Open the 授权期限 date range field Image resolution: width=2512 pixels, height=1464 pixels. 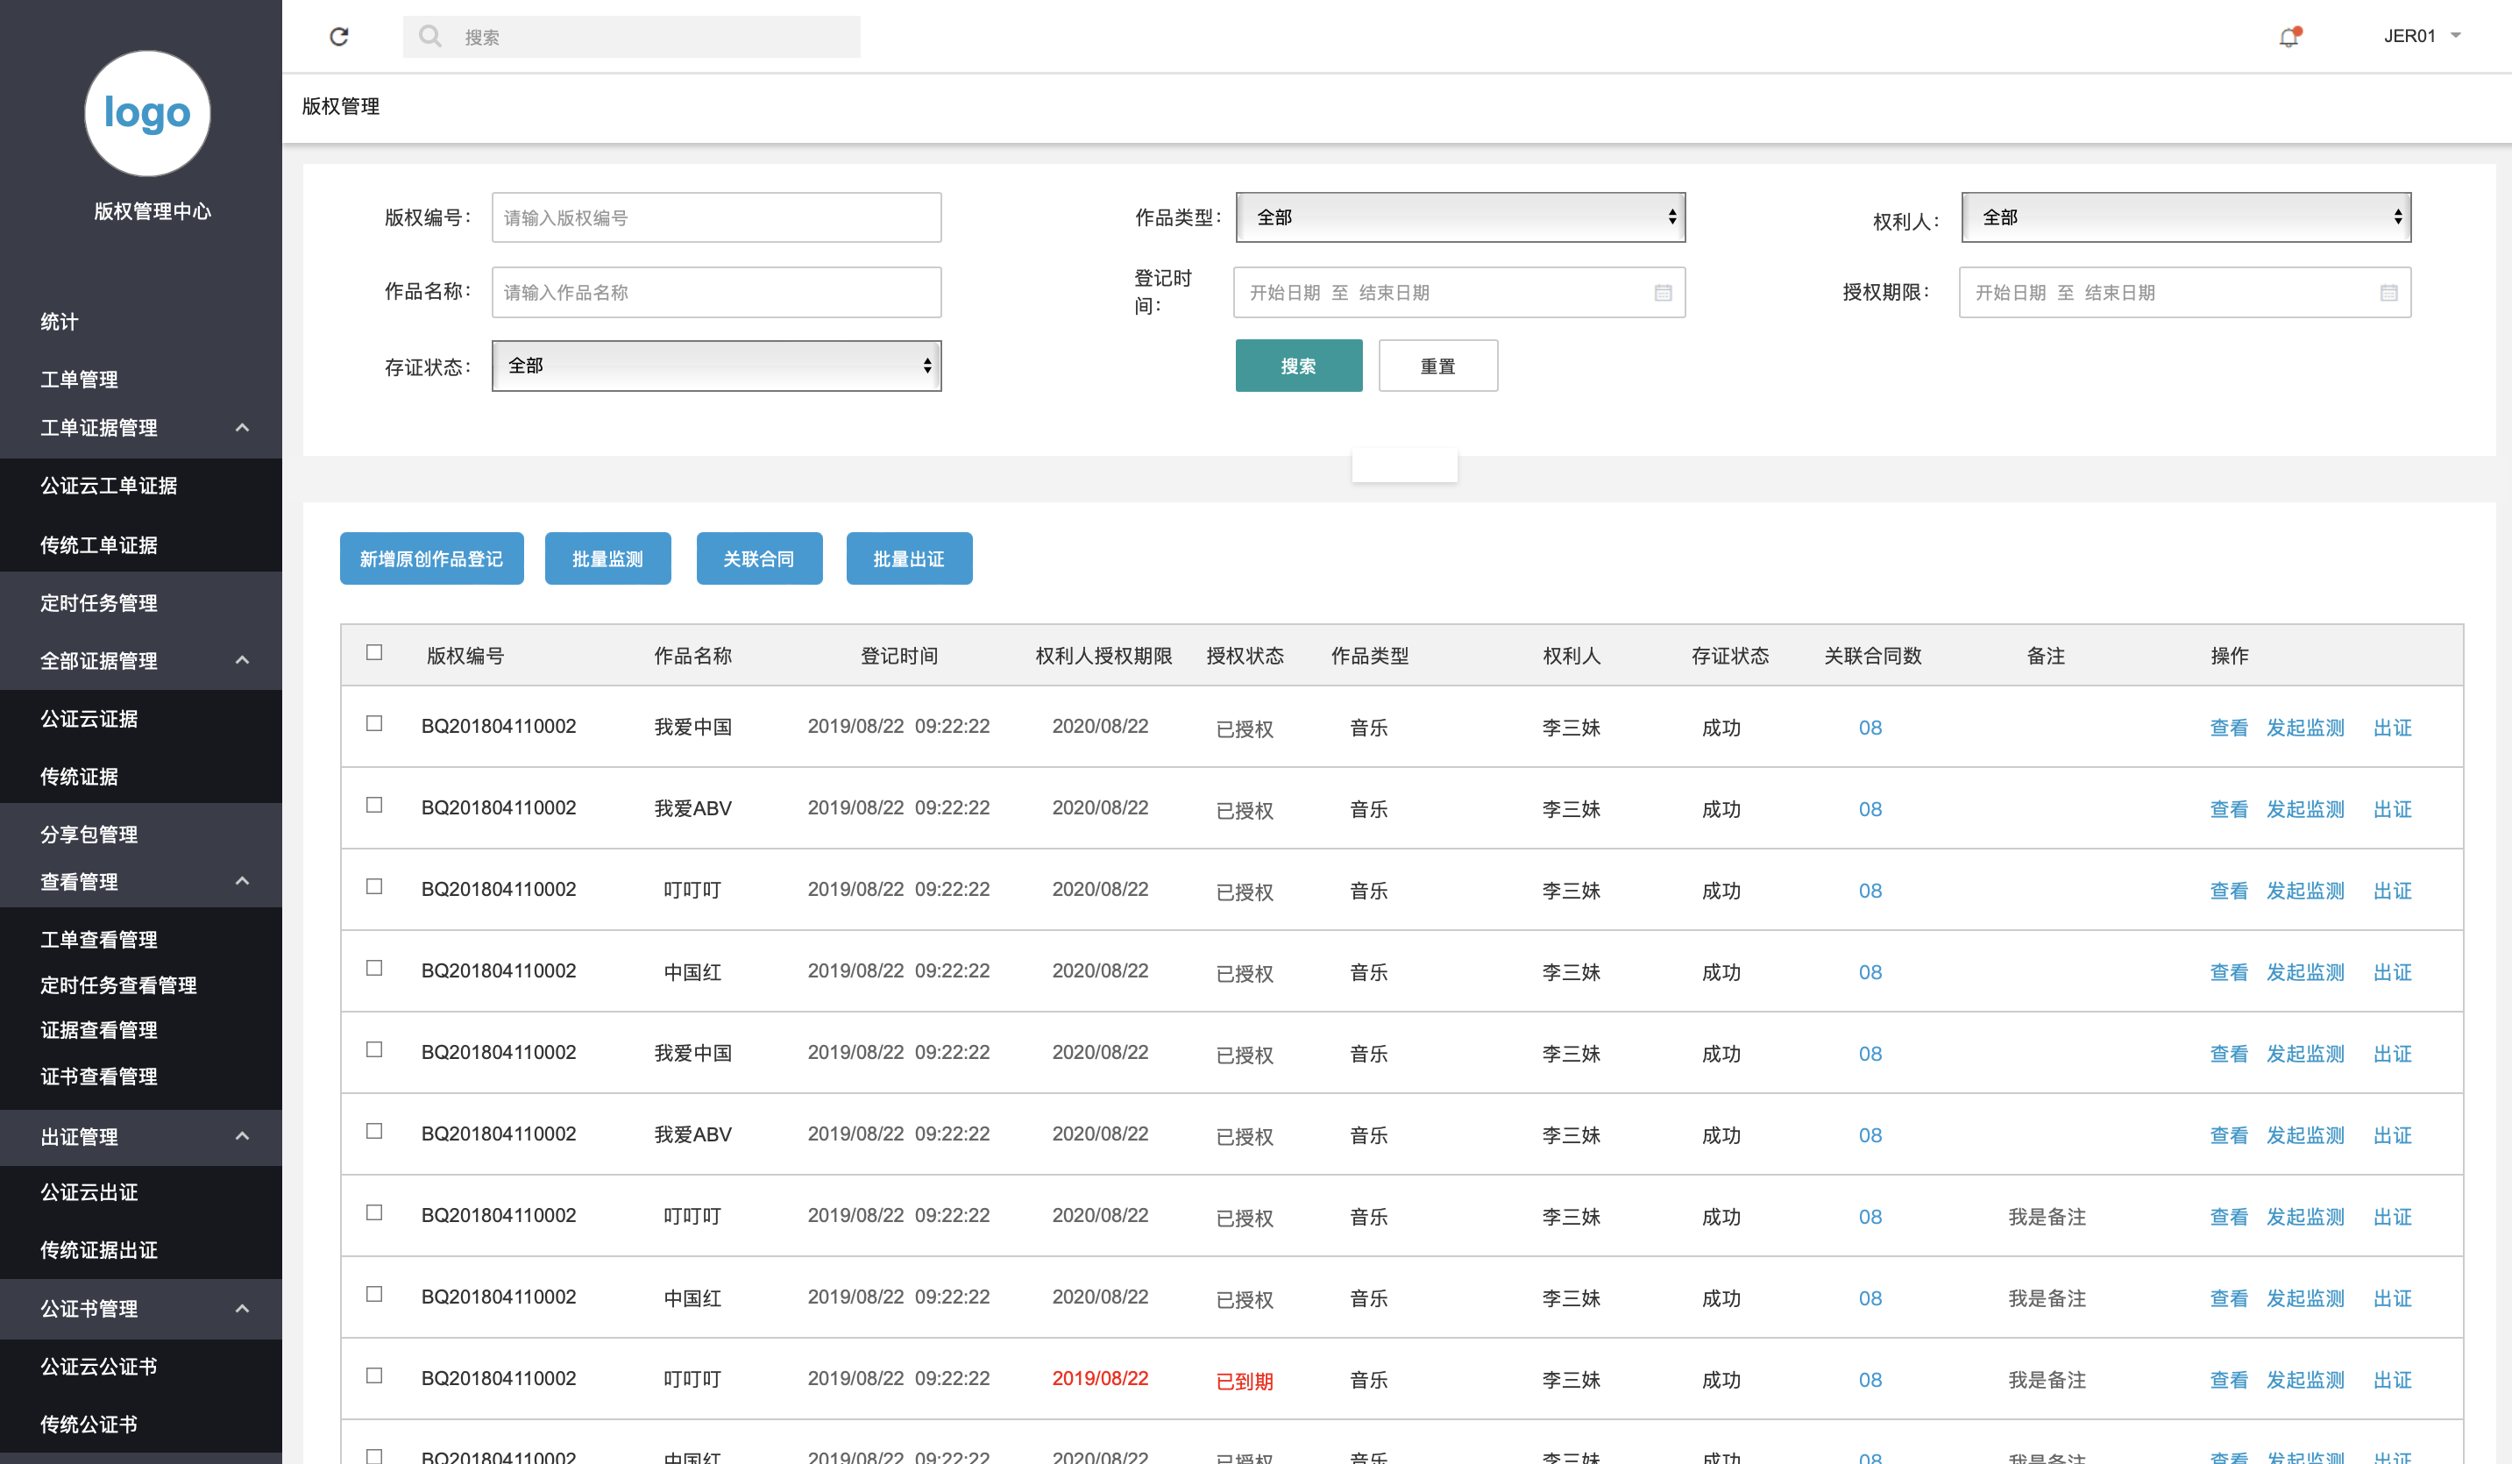[x=2185, y=292]
